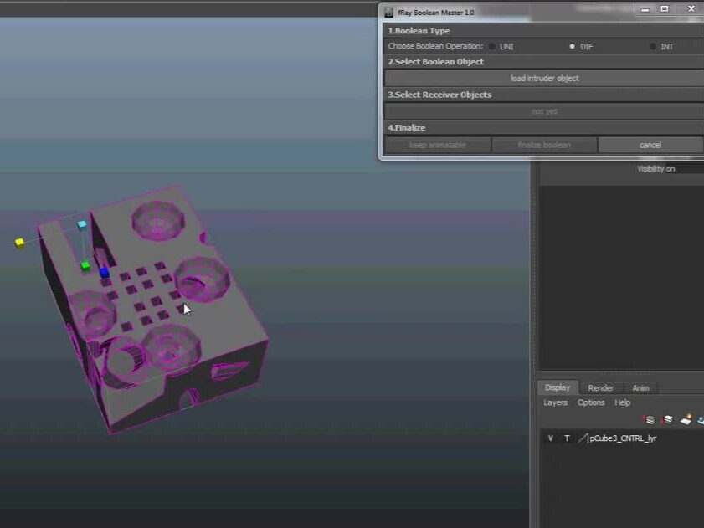
Task: Select the pCube3_CNTRL_lyr layer name
Action: 623,438
